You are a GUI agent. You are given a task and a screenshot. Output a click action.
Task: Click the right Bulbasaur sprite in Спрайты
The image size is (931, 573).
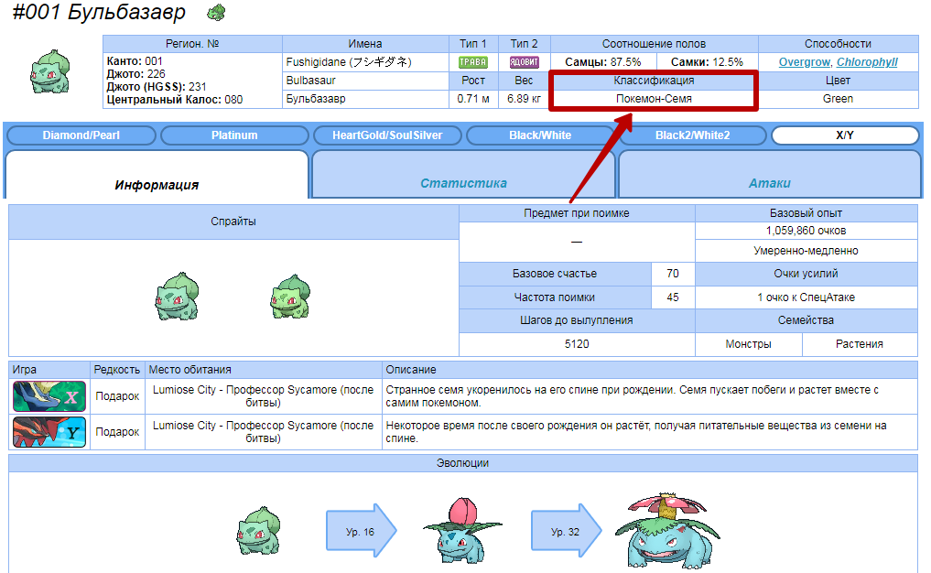[x=290, y=297]
